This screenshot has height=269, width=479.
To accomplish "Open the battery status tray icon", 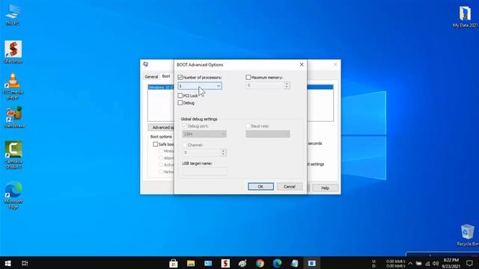I will click(x=419, y=263).
